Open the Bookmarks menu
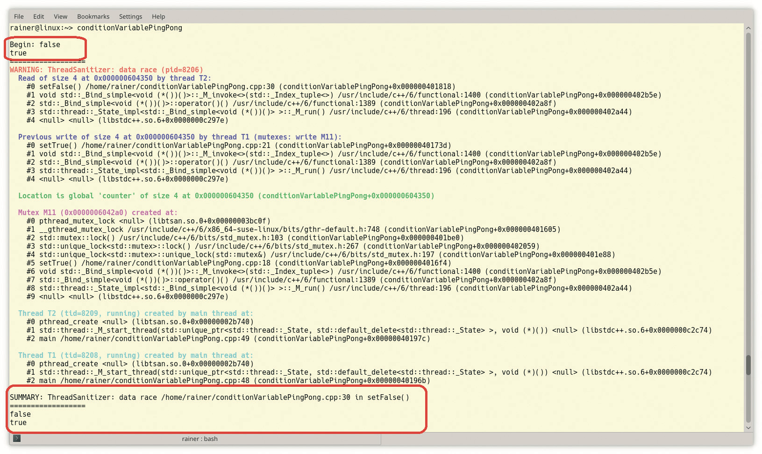 point(93,16)
